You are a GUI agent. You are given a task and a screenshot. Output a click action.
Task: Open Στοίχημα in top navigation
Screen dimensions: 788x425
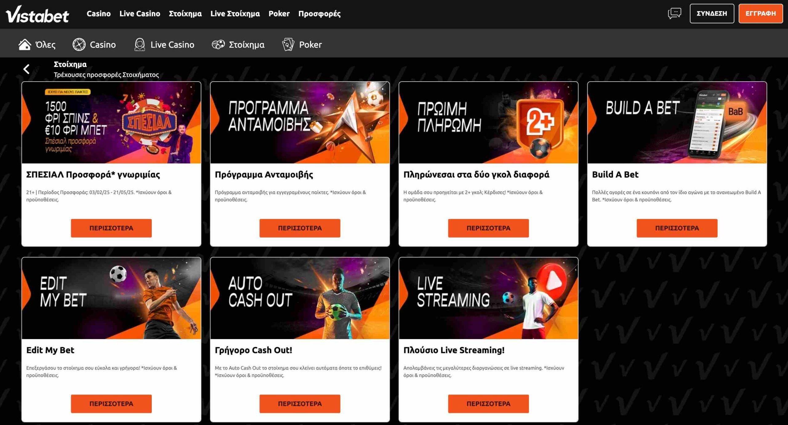click(x=185, y=14)
